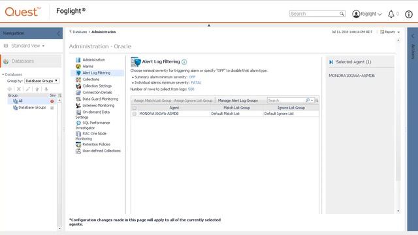The width and height of the screenshot is (418, 235).
Task: Click the page scrollbar down arrow
Action: (398, 211)
